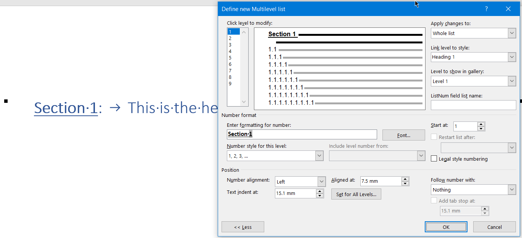Select level 3 in the level list
Viewport: 522px width, 238px height.
pyautogui.click(x=234, y=45)
